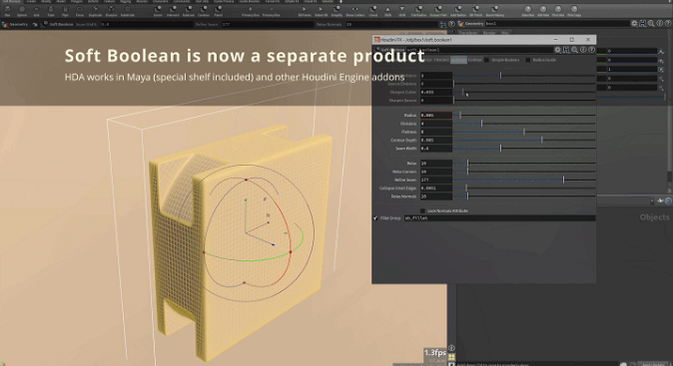This screenshot has width=673, height=366.
Task: Select the Torus shelf tool
Action: (x=80, y=11)
